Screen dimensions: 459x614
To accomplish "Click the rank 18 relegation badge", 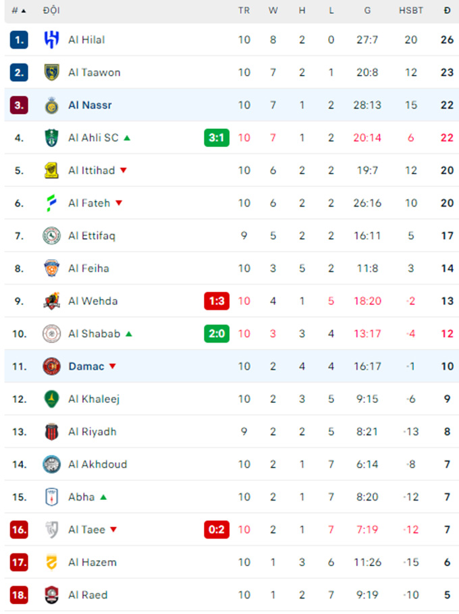I will [19, 595].
